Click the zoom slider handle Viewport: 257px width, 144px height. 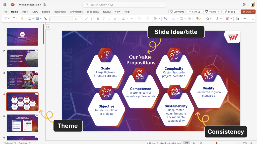coord(216,143)
